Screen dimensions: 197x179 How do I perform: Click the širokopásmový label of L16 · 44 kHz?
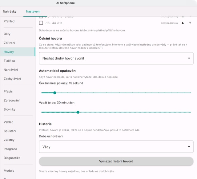click(170, 23)
